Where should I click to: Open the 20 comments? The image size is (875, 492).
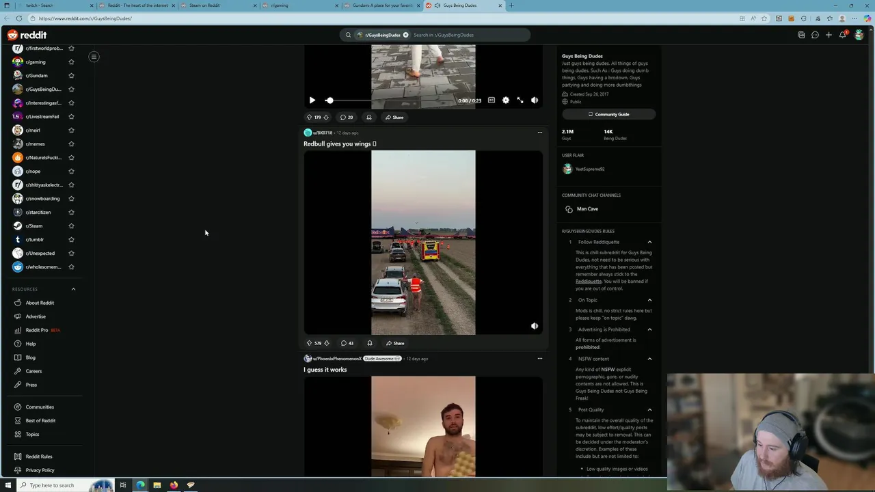click(347, 118)
